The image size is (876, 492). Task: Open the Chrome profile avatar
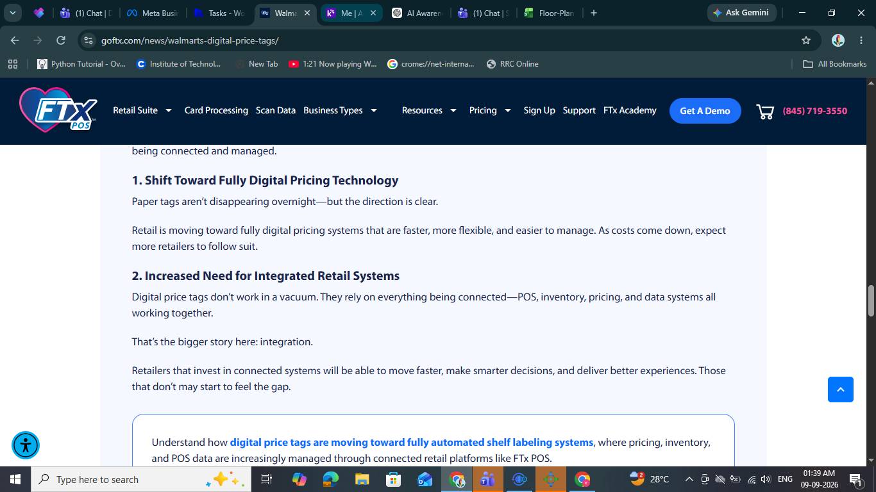(x=838, y=40)
